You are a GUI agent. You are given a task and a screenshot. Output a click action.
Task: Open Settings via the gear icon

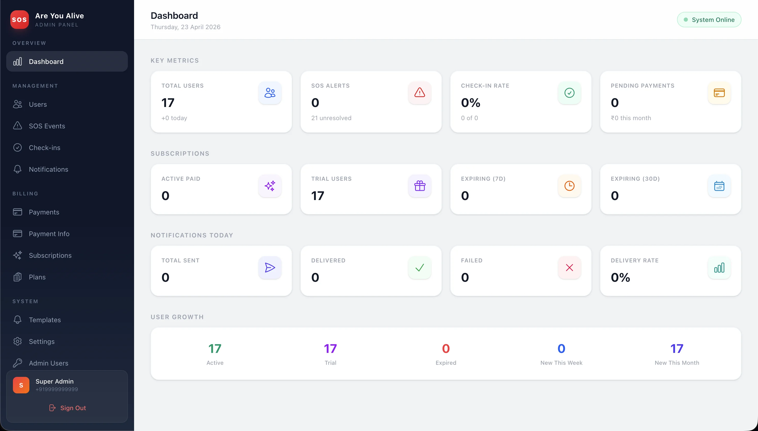point(17,341)
